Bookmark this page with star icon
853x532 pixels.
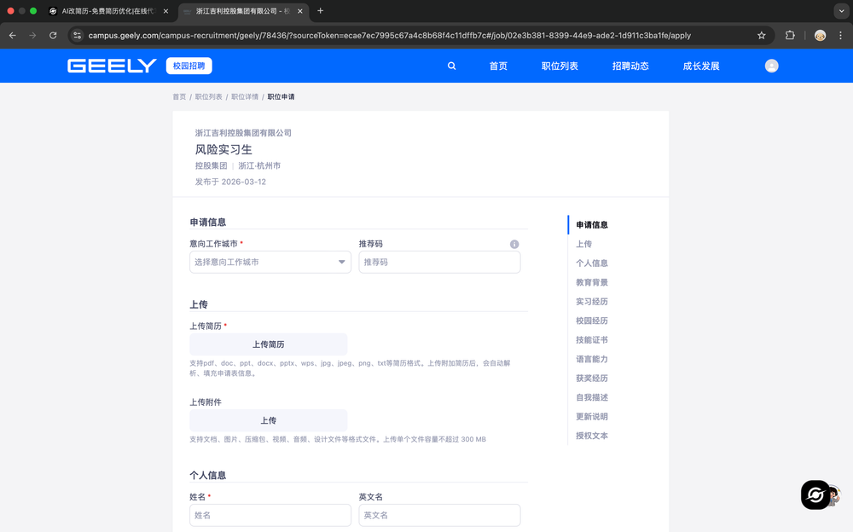point(761,36)
